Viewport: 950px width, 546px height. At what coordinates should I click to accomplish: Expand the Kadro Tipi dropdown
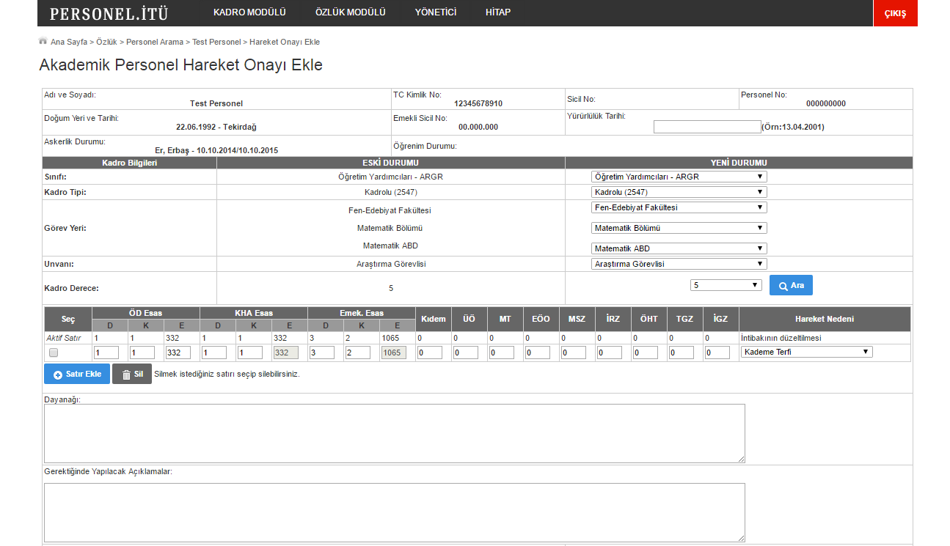[x=679, y=192]
